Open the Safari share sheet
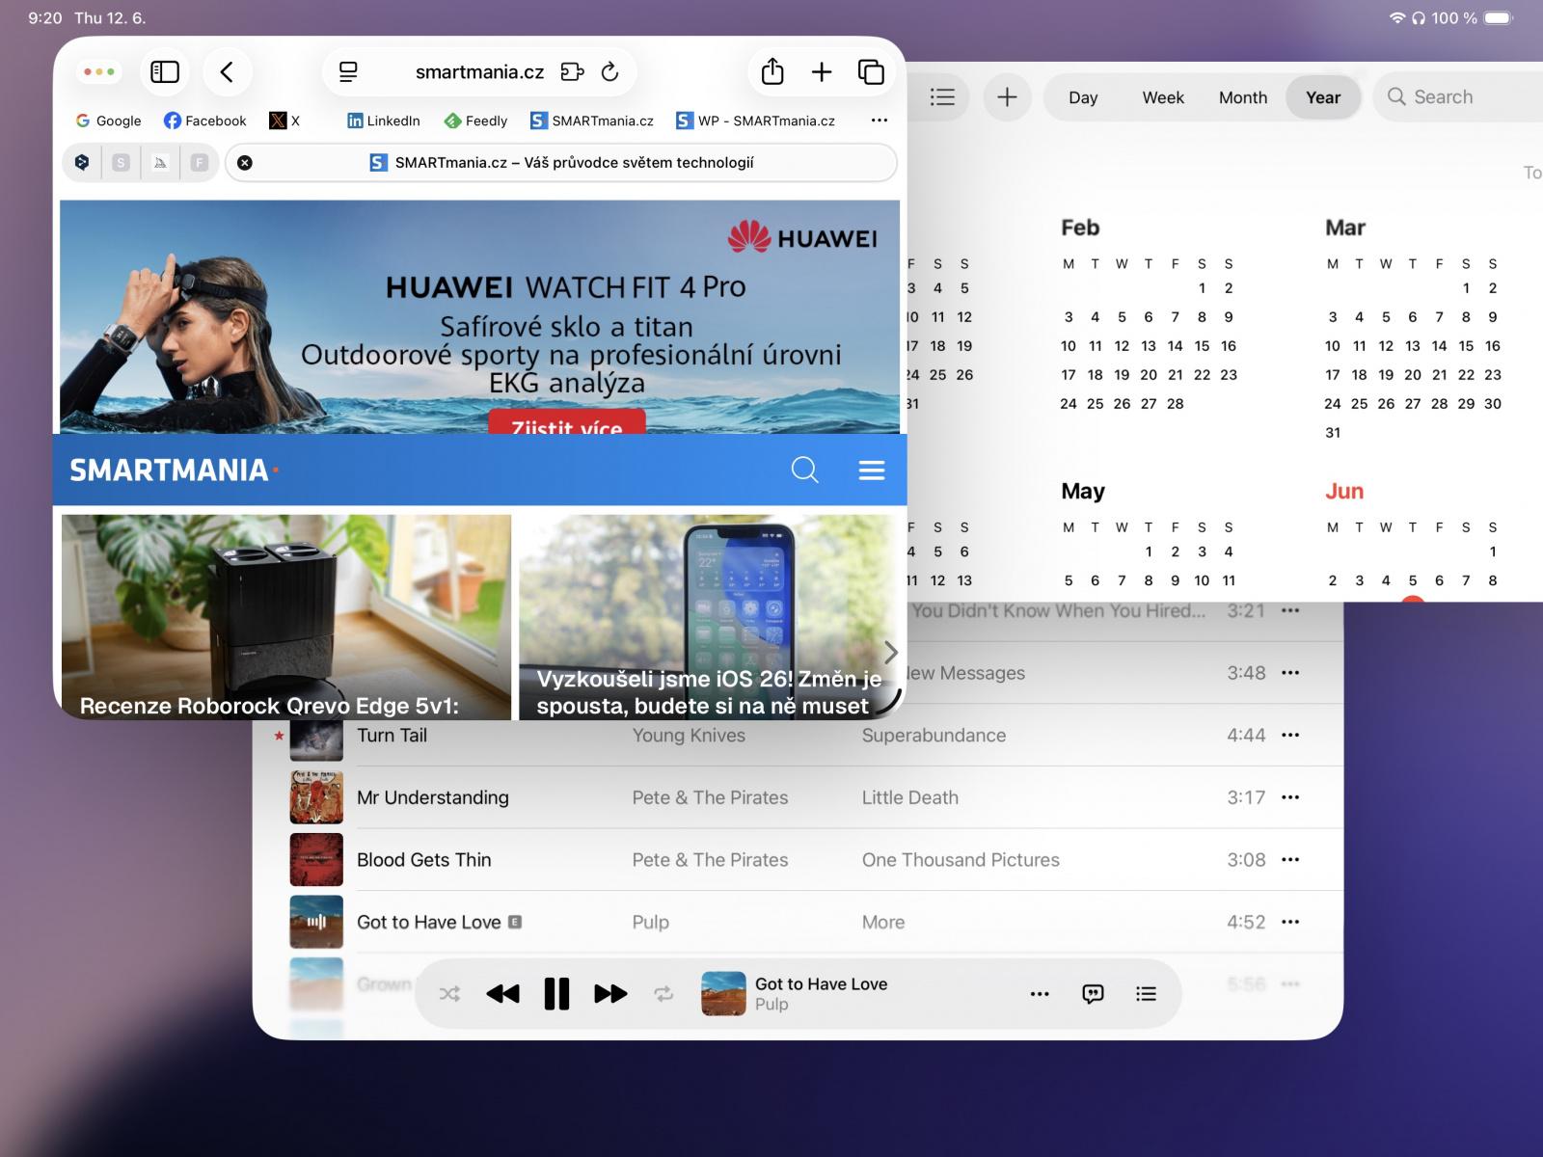Viewport: 1543px width, 1157px height. pos(772,72)
